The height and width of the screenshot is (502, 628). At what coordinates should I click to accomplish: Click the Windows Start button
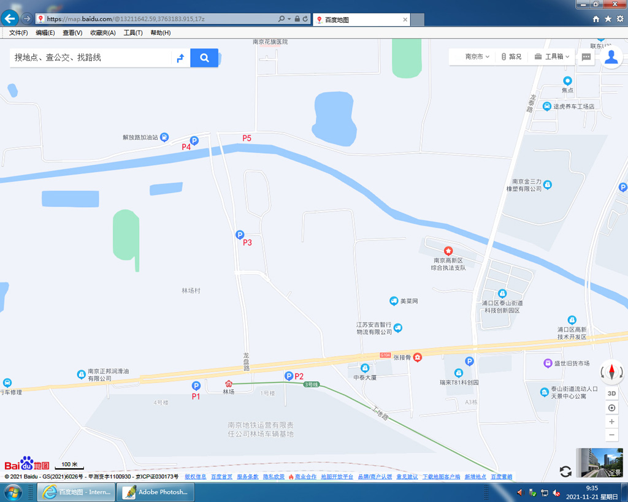pyautogui.click(x=12, y=492)
